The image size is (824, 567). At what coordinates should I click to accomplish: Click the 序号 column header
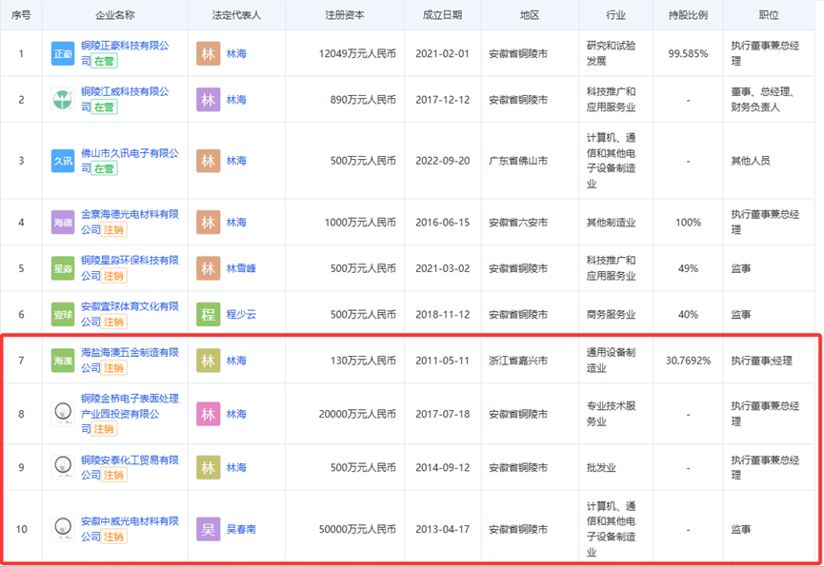(x=21, y=15)
